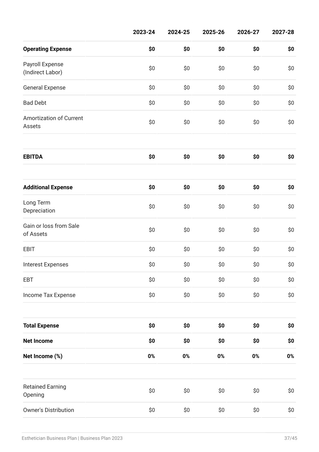Click the Payroll Expense (Indirect Labor) label
This screenshot has height=452, width=319.
click(x=43, y=68)
